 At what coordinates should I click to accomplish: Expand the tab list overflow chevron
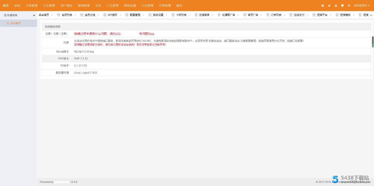371,15
